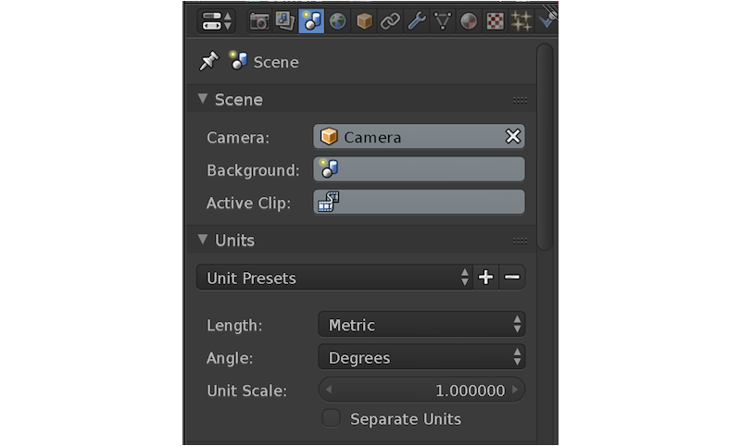Enable the Separate Units checkbox
The width and height of the screenshot is (741, 446).
pyautogui.click(x=331, y=418)
